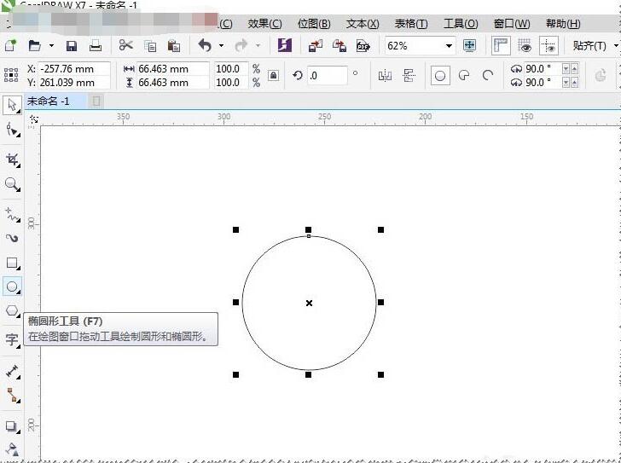This screenshot has width=621, height=463.
Task: Select the Pick tool in the toolbox
Action: click(12, 105)
